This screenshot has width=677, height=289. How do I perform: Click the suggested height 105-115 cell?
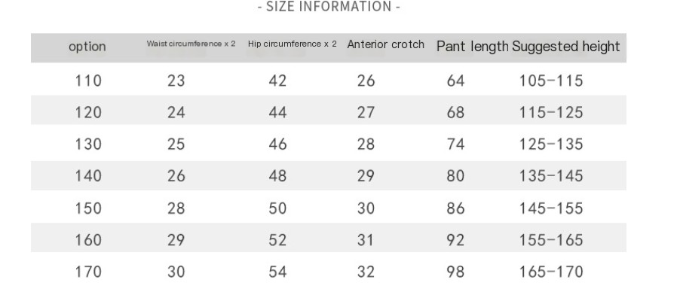pyautogui.click(x=551, y=81)
